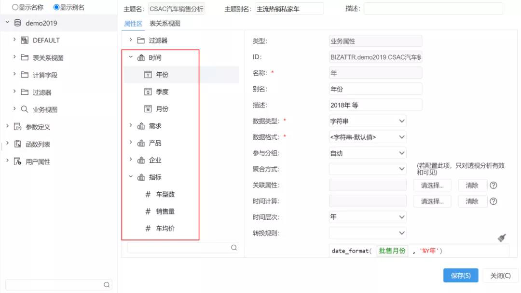
Task: Click the 保存(S) button
Action: click(x=461, y=276)
